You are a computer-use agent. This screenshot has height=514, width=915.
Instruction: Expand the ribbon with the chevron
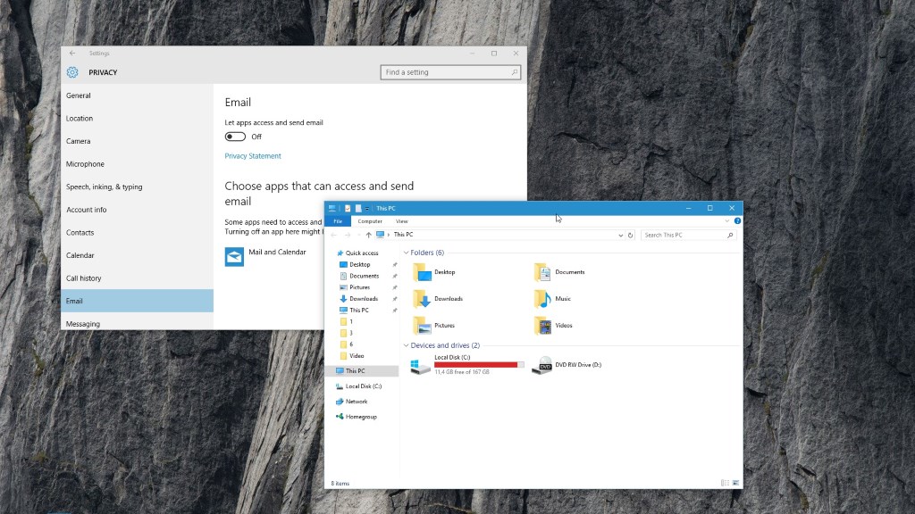[x=727, y=221]
